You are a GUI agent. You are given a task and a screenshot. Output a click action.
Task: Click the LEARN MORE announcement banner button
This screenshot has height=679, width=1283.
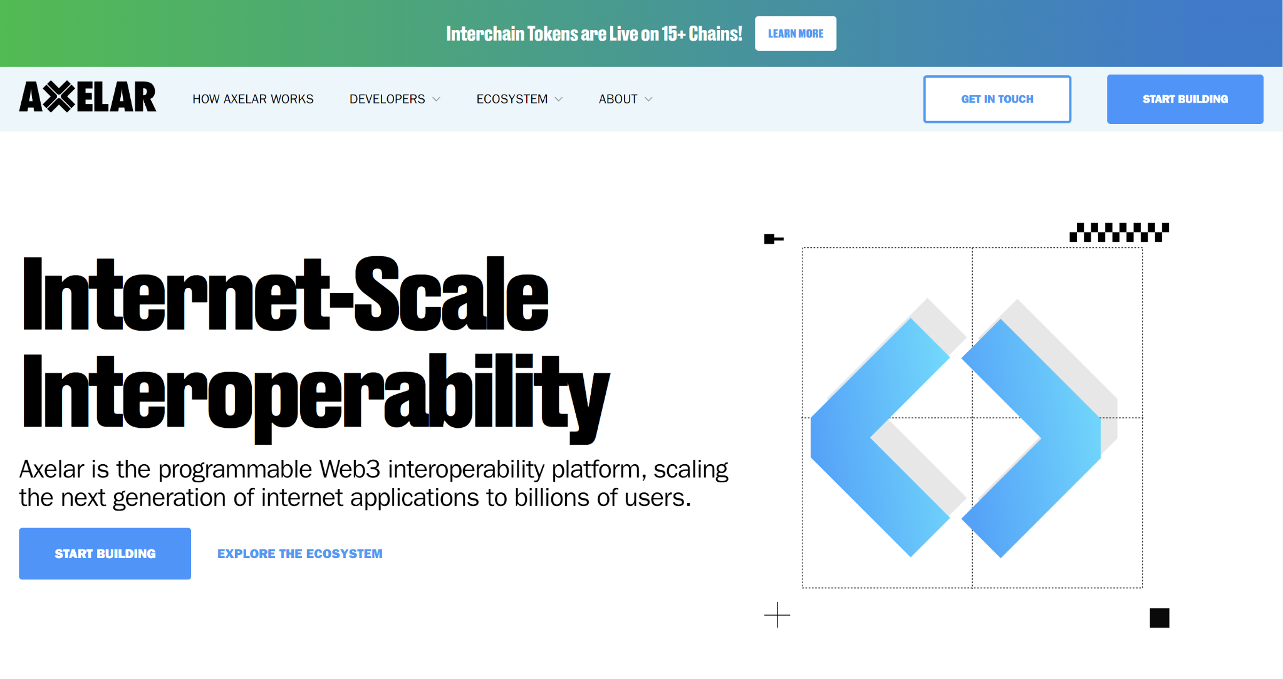coord(796,34)
